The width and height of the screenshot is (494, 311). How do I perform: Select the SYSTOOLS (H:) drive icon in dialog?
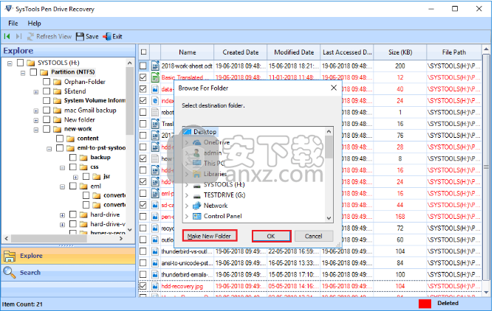click(197, 184)
